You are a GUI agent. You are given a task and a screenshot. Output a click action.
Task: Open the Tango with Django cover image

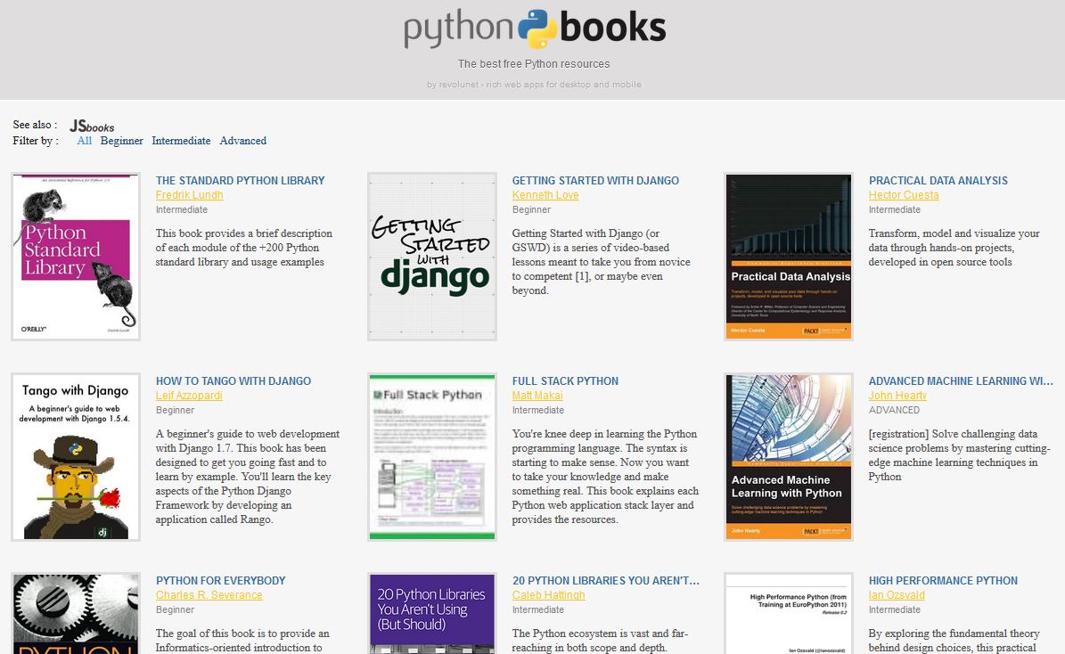pyautogui.click(x=76, y=456)
